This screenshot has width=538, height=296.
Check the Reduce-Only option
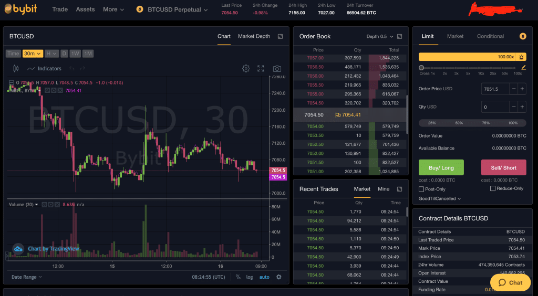(493, 188)
